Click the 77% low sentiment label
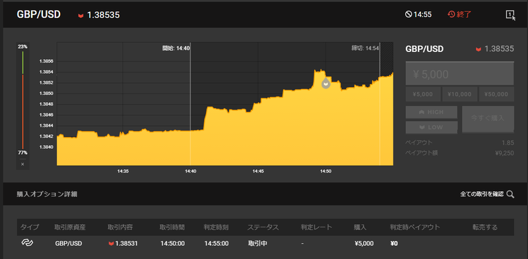 (22, 153)
